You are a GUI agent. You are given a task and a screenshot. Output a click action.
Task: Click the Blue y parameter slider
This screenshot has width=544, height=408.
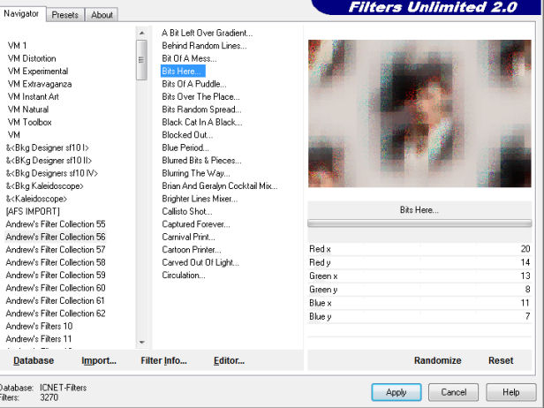(419, 317)
